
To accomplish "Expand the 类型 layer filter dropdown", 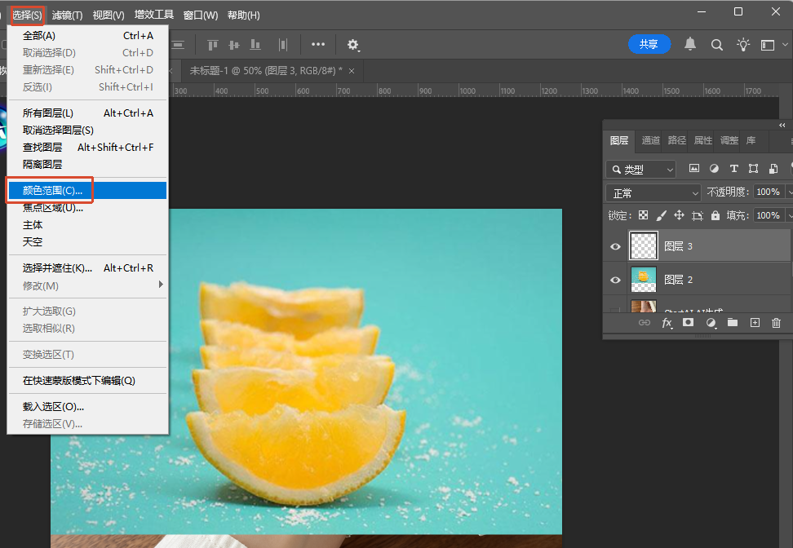I will (x=641, y=170).
